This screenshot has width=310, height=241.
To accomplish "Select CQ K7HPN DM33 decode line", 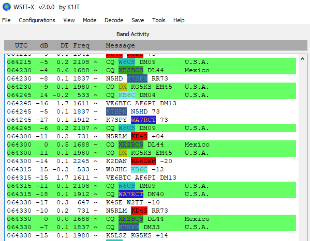I will point(151,227).
